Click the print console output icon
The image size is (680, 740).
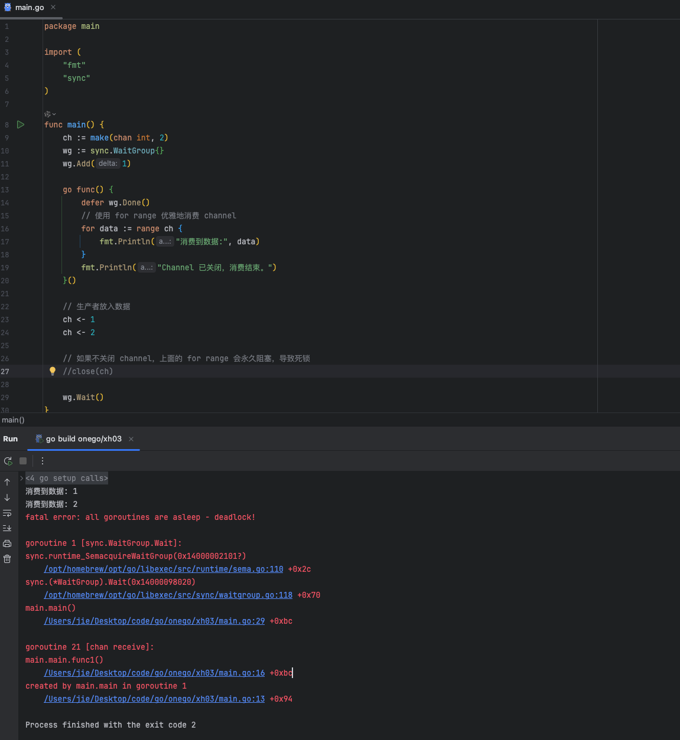tap(7, 543)
